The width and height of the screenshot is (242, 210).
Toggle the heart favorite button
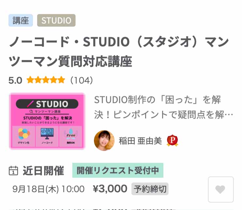pos(221,189)
